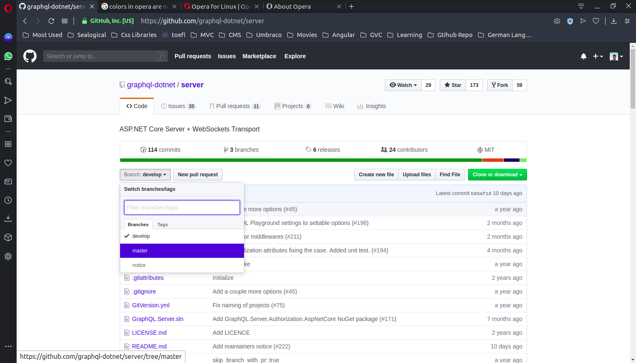Screen dimensions: 636x363
Task: Open the Opera menu logo
Action: (x=8, y=8)
